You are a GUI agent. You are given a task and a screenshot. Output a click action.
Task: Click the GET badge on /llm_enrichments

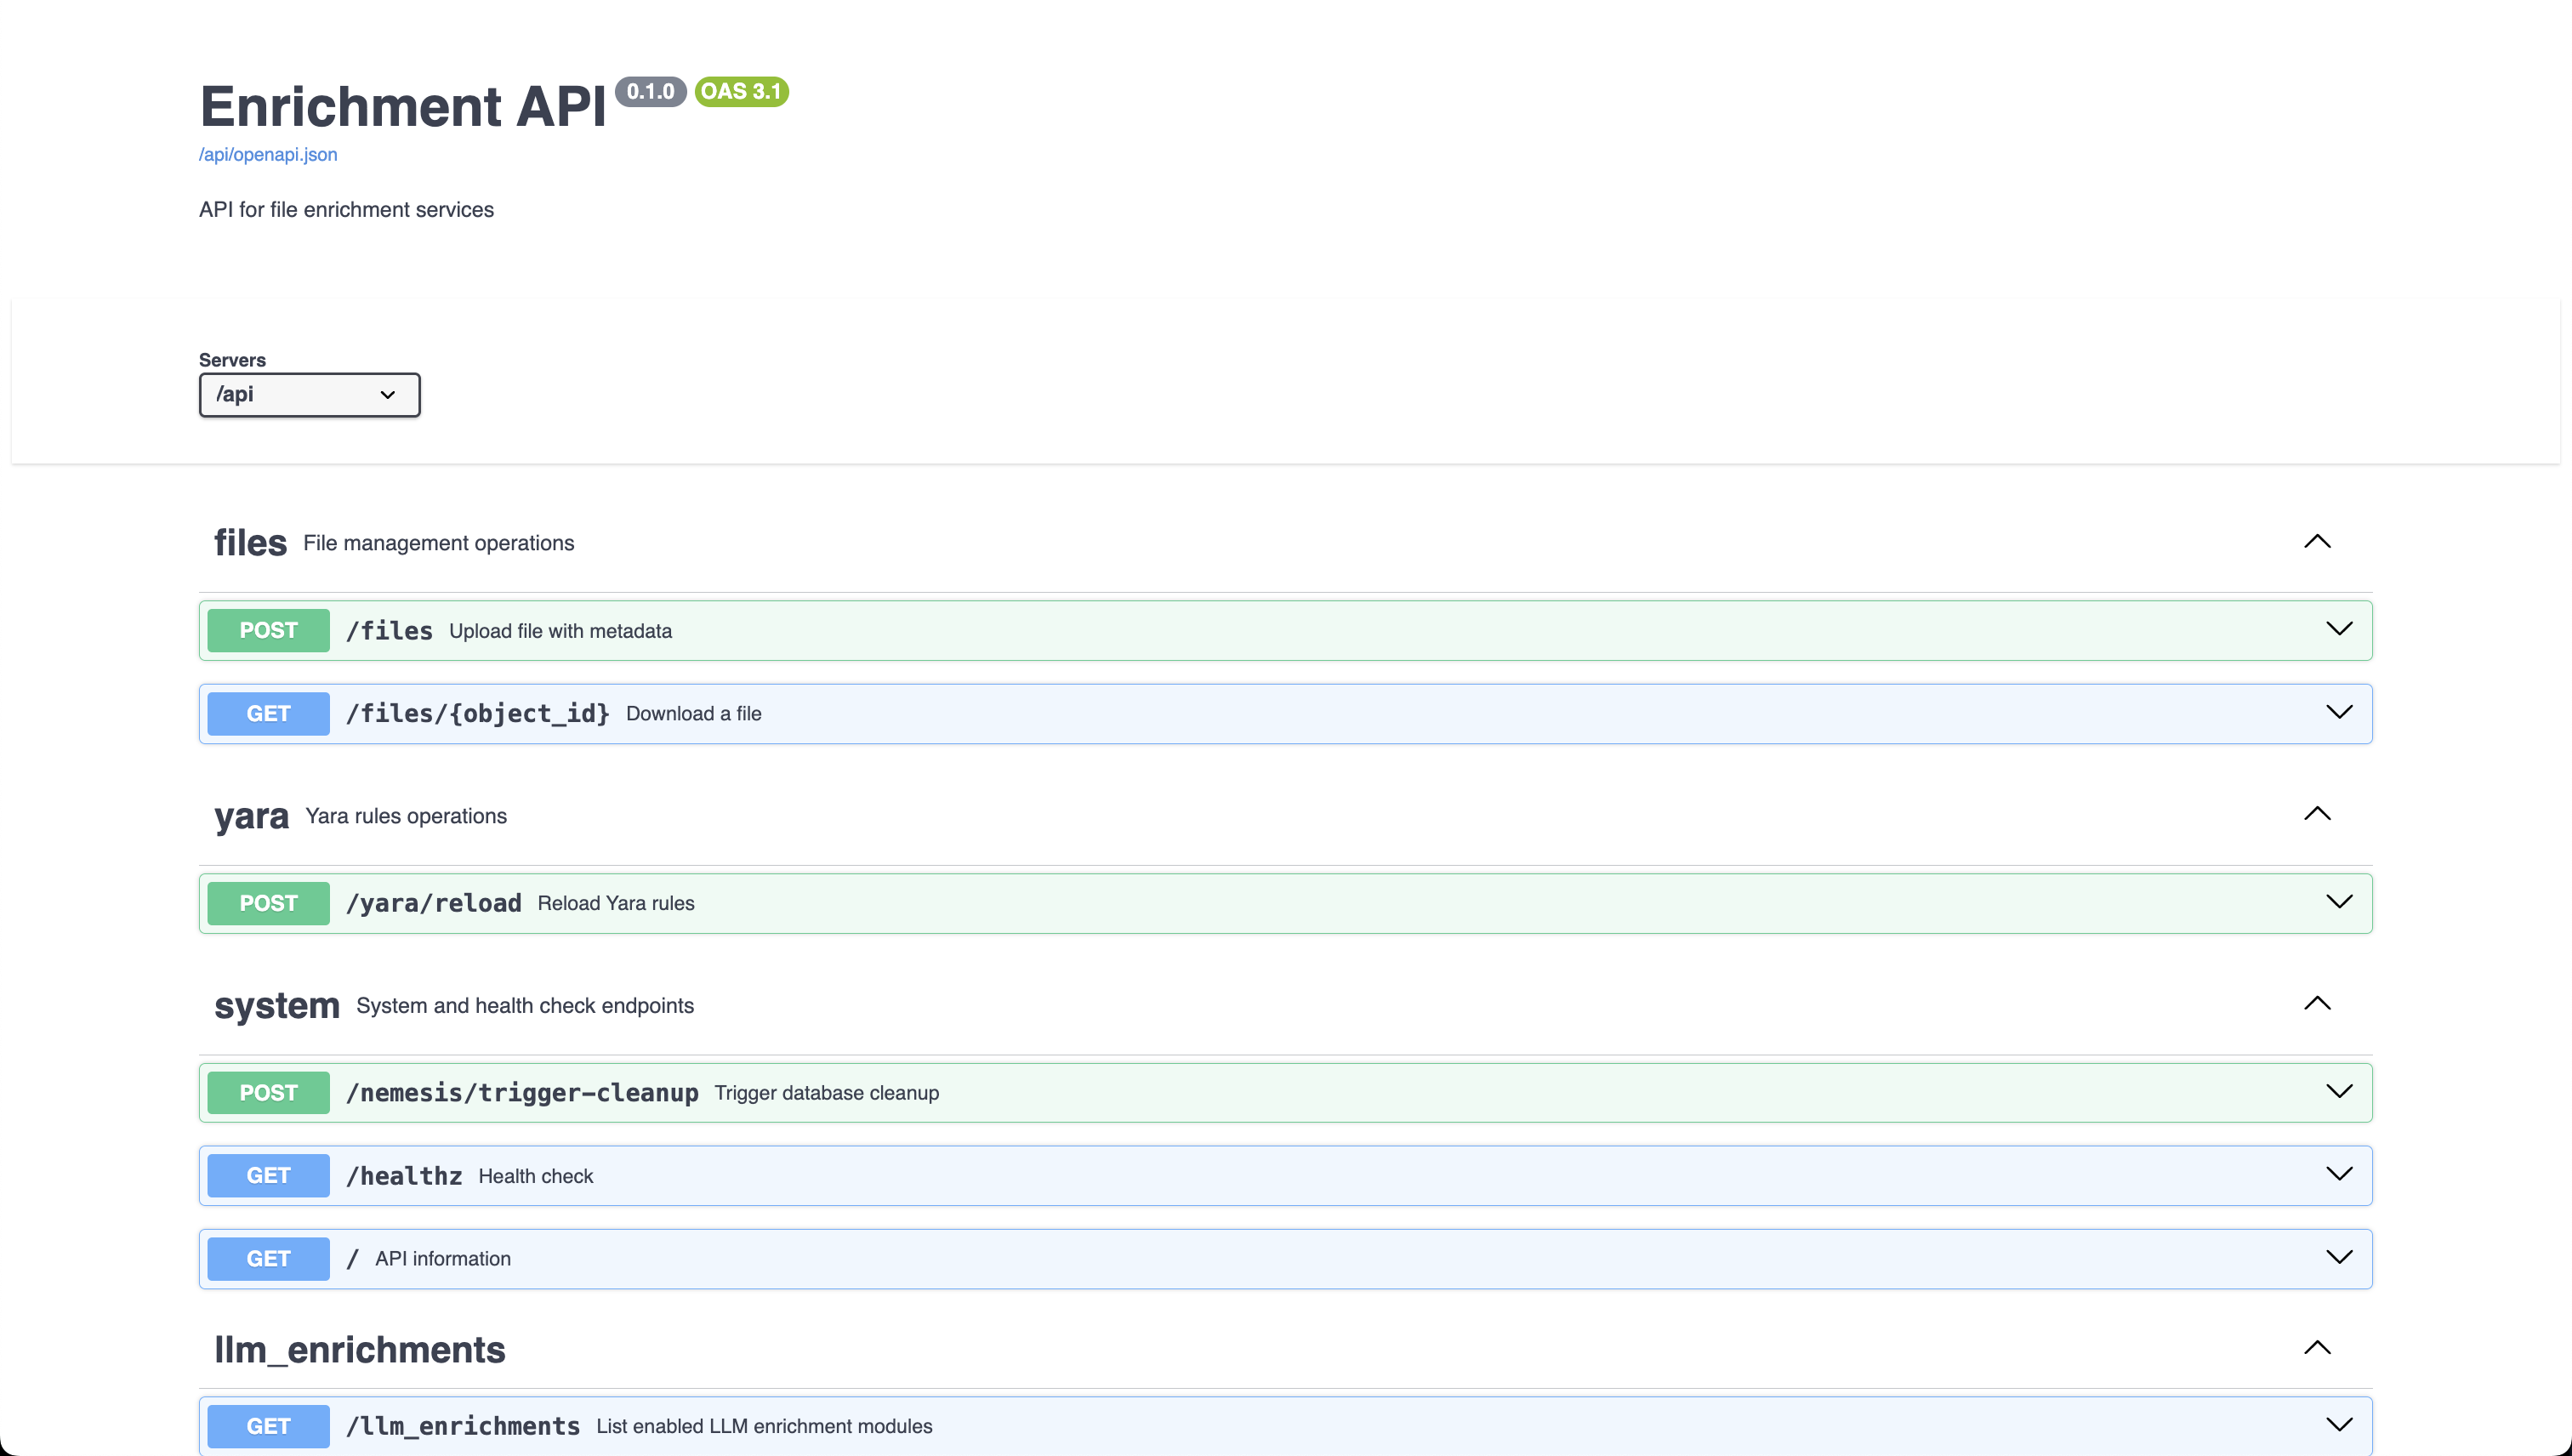click(x=267, y=1426)
